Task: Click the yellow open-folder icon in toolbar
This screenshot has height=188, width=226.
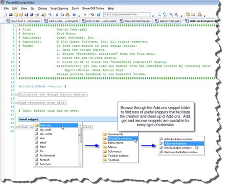Action: [21, 15]
